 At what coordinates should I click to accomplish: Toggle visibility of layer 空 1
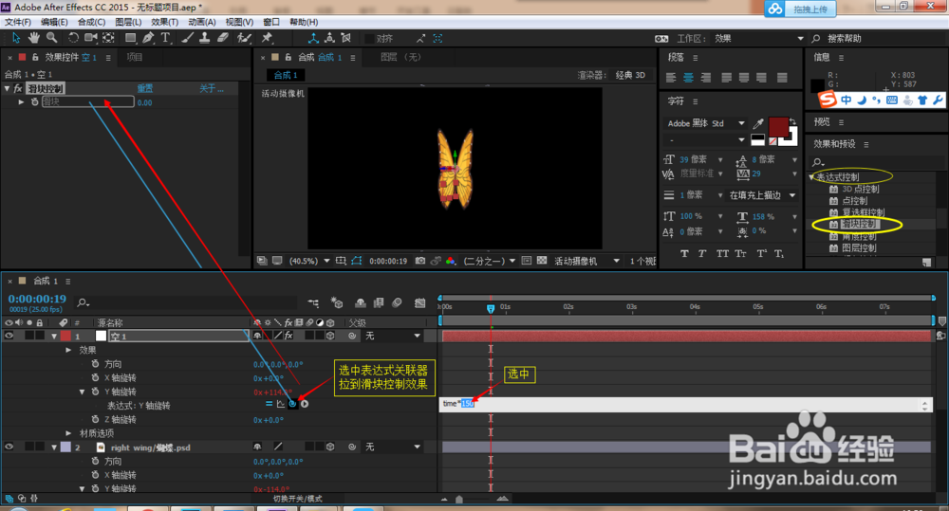9,336
